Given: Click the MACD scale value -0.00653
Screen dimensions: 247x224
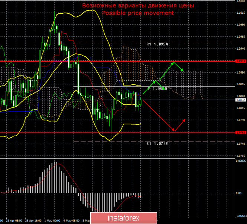Looking at the screenshot, I should point(241,216).
